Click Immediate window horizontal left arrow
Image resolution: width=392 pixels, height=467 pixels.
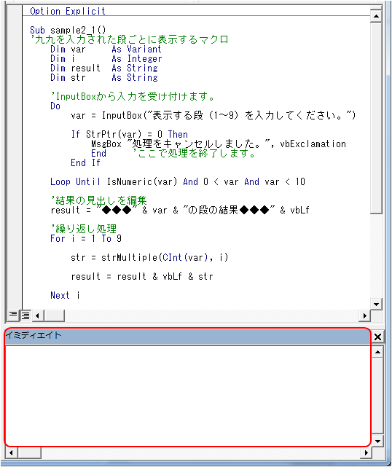tap(12, 453)
